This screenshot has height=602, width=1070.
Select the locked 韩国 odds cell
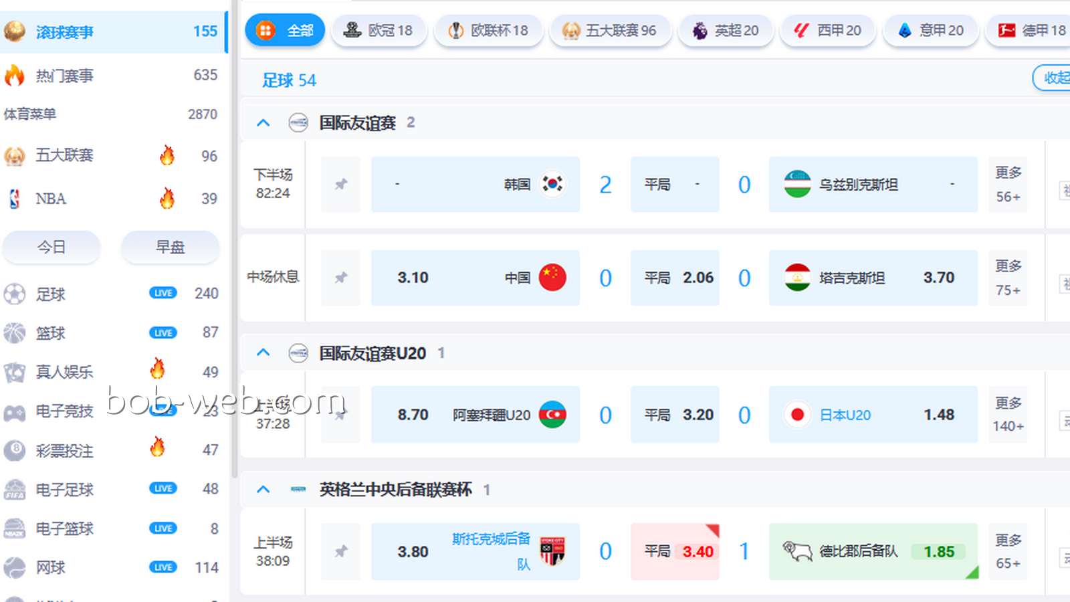[475, 184]
